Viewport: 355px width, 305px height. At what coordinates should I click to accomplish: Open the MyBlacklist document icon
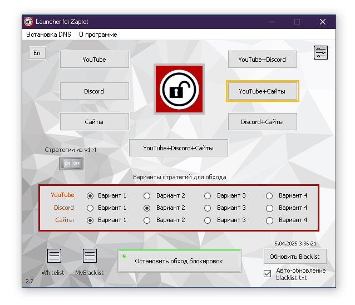[90, 255]
